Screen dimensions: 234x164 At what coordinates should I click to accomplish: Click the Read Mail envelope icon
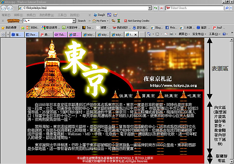tap(166, 34)
